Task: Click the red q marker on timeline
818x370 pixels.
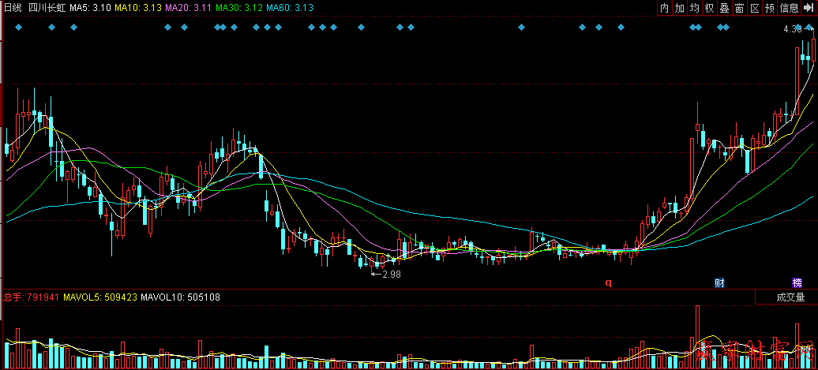Action: tap(608, 282)
